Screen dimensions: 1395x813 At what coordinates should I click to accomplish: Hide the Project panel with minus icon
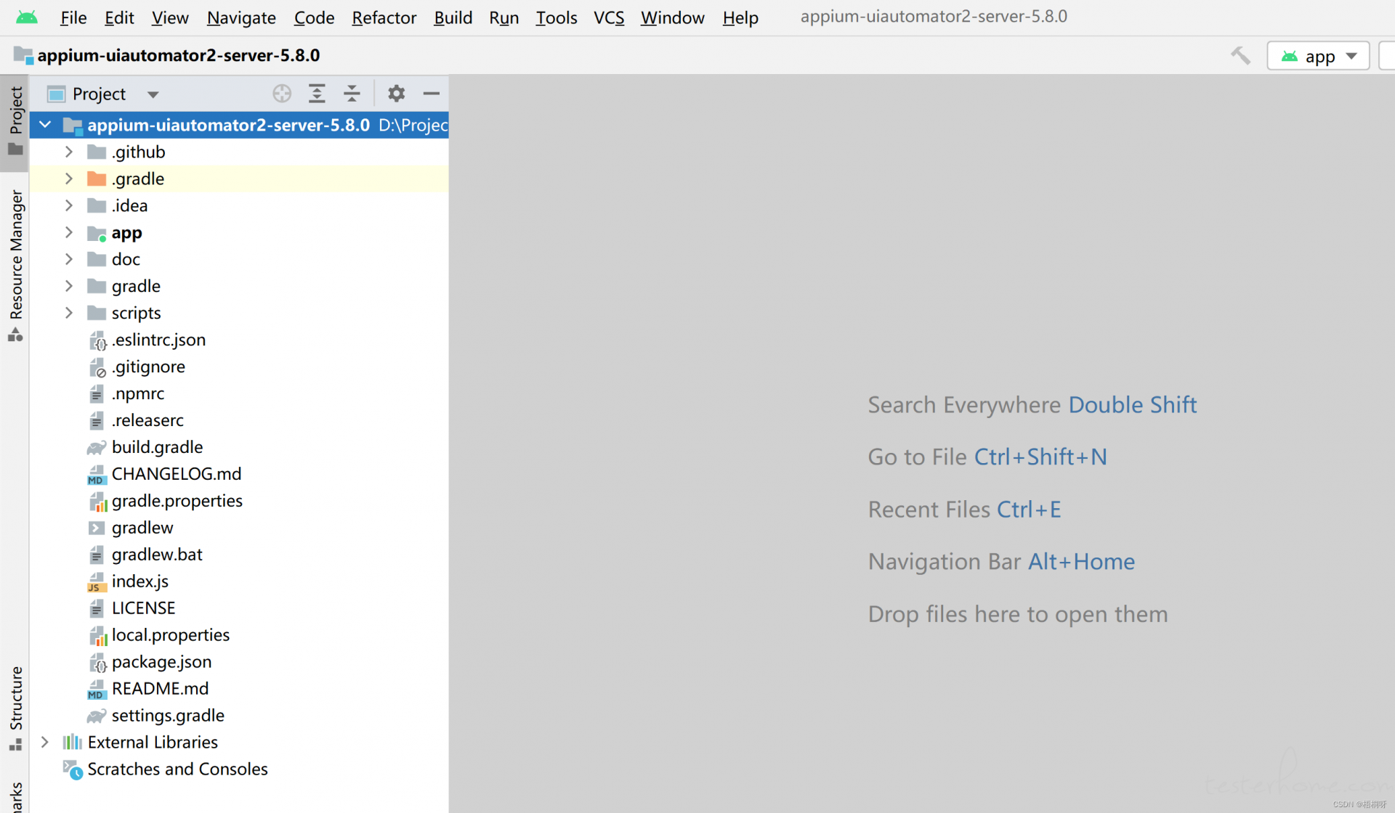pyautogui.click(x=431, y=94)
